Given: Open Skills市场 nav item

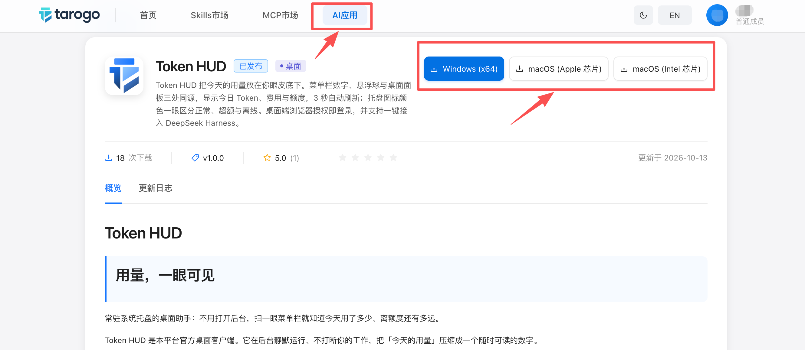Looking at the screenshot, I should point(209,15).
